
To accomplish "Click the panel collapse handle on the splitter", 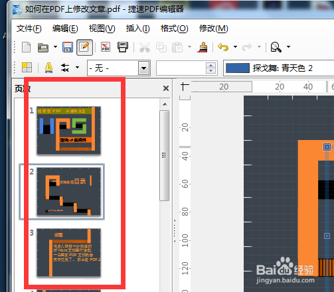I will tap(175, 231).
